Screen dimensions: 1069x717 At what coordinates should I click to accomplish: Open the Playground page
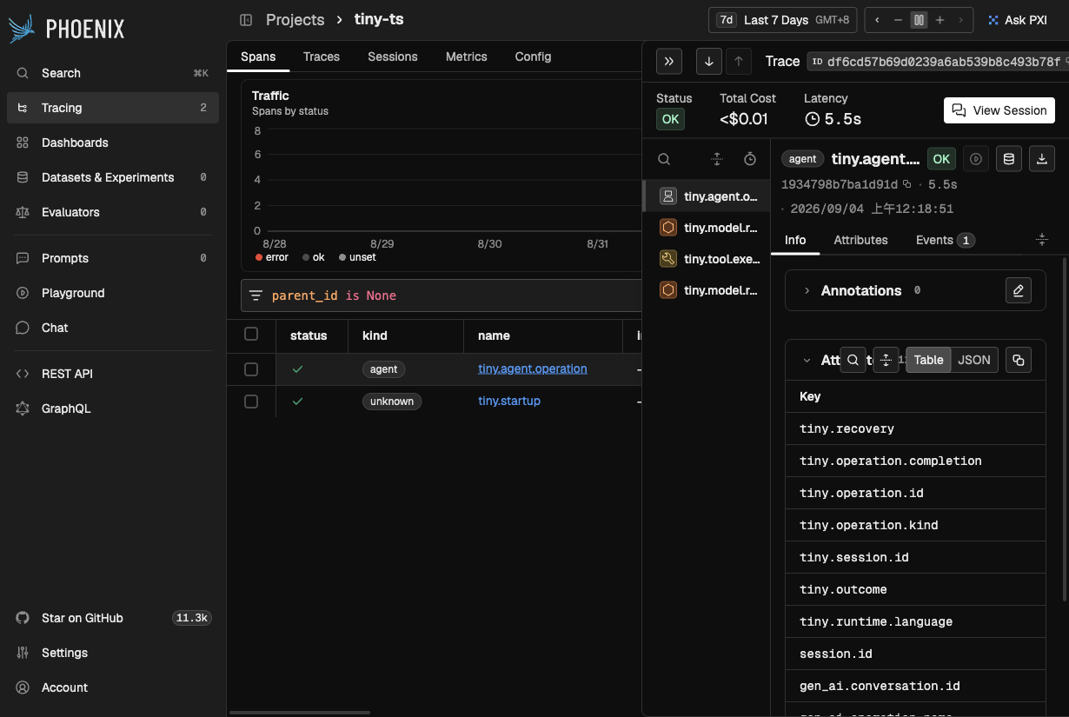113,293
